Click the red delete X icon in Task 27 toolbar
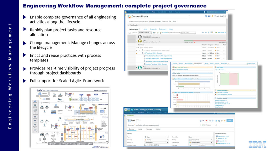This screenshot has height=151, width=269. [x=206, y=121]
